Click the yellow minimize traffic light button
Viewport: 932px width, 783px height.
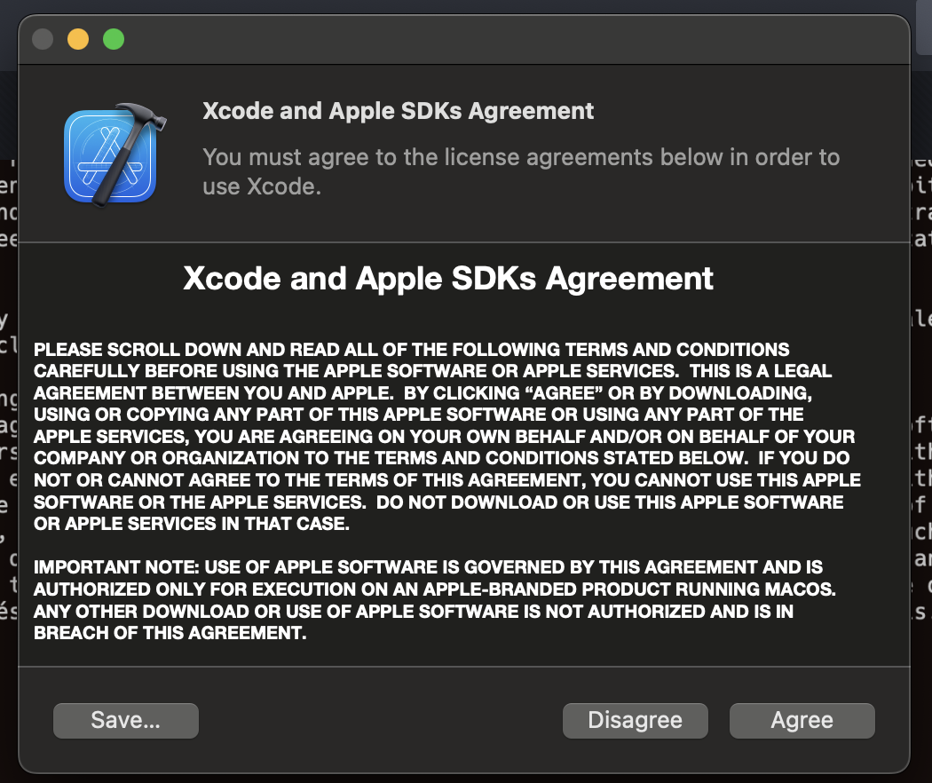pyautogui.click(x=77, y=37)
